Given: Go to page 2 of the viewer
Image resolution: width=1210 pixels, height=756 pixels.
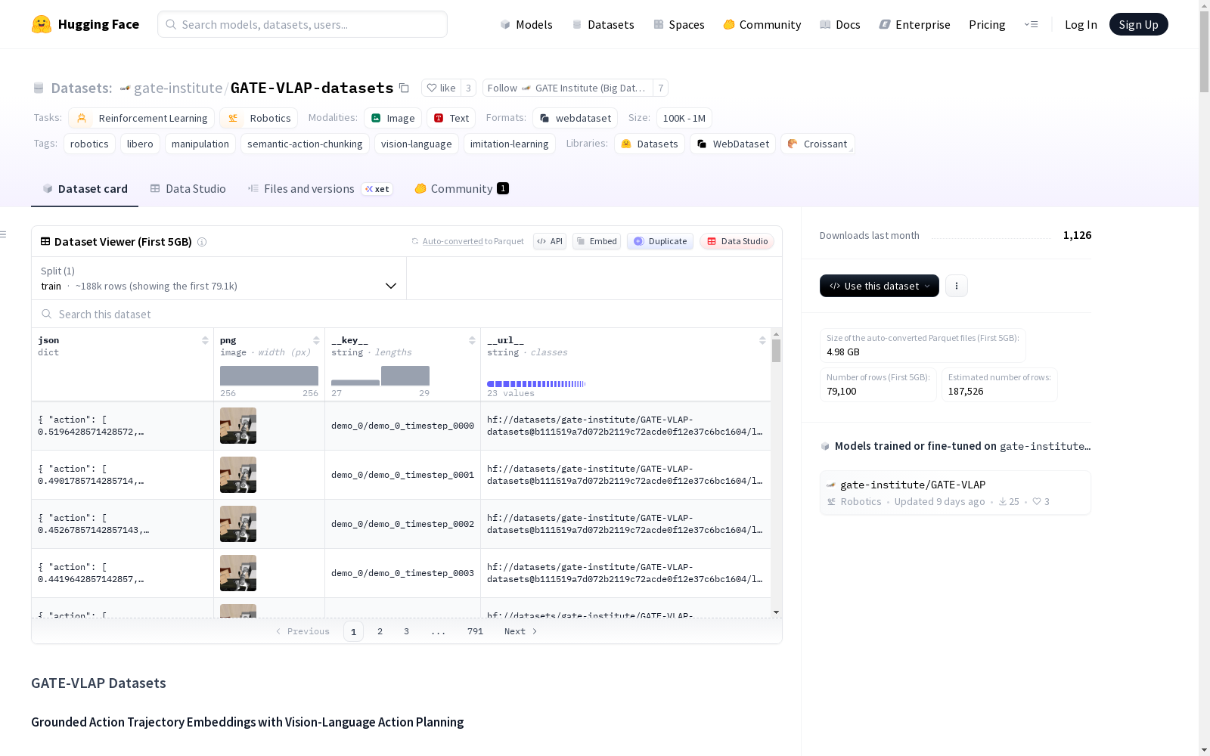Looking at the screenshot, I should coord(380,631).
